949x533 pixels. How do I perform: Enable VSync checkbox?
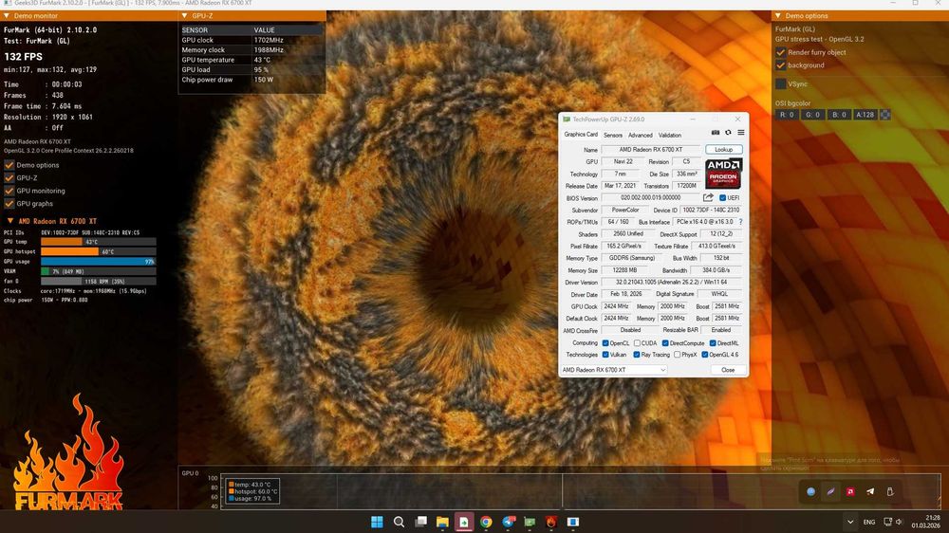781,83
